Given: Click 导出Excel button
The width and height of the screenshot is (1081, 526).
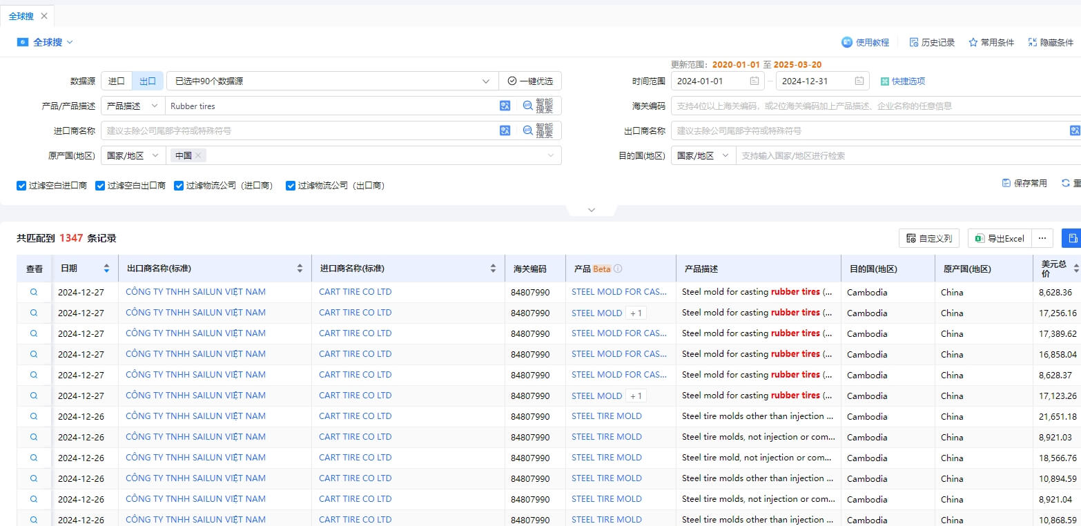Looking at the screenshot, I should click(x=1000, y=238).
